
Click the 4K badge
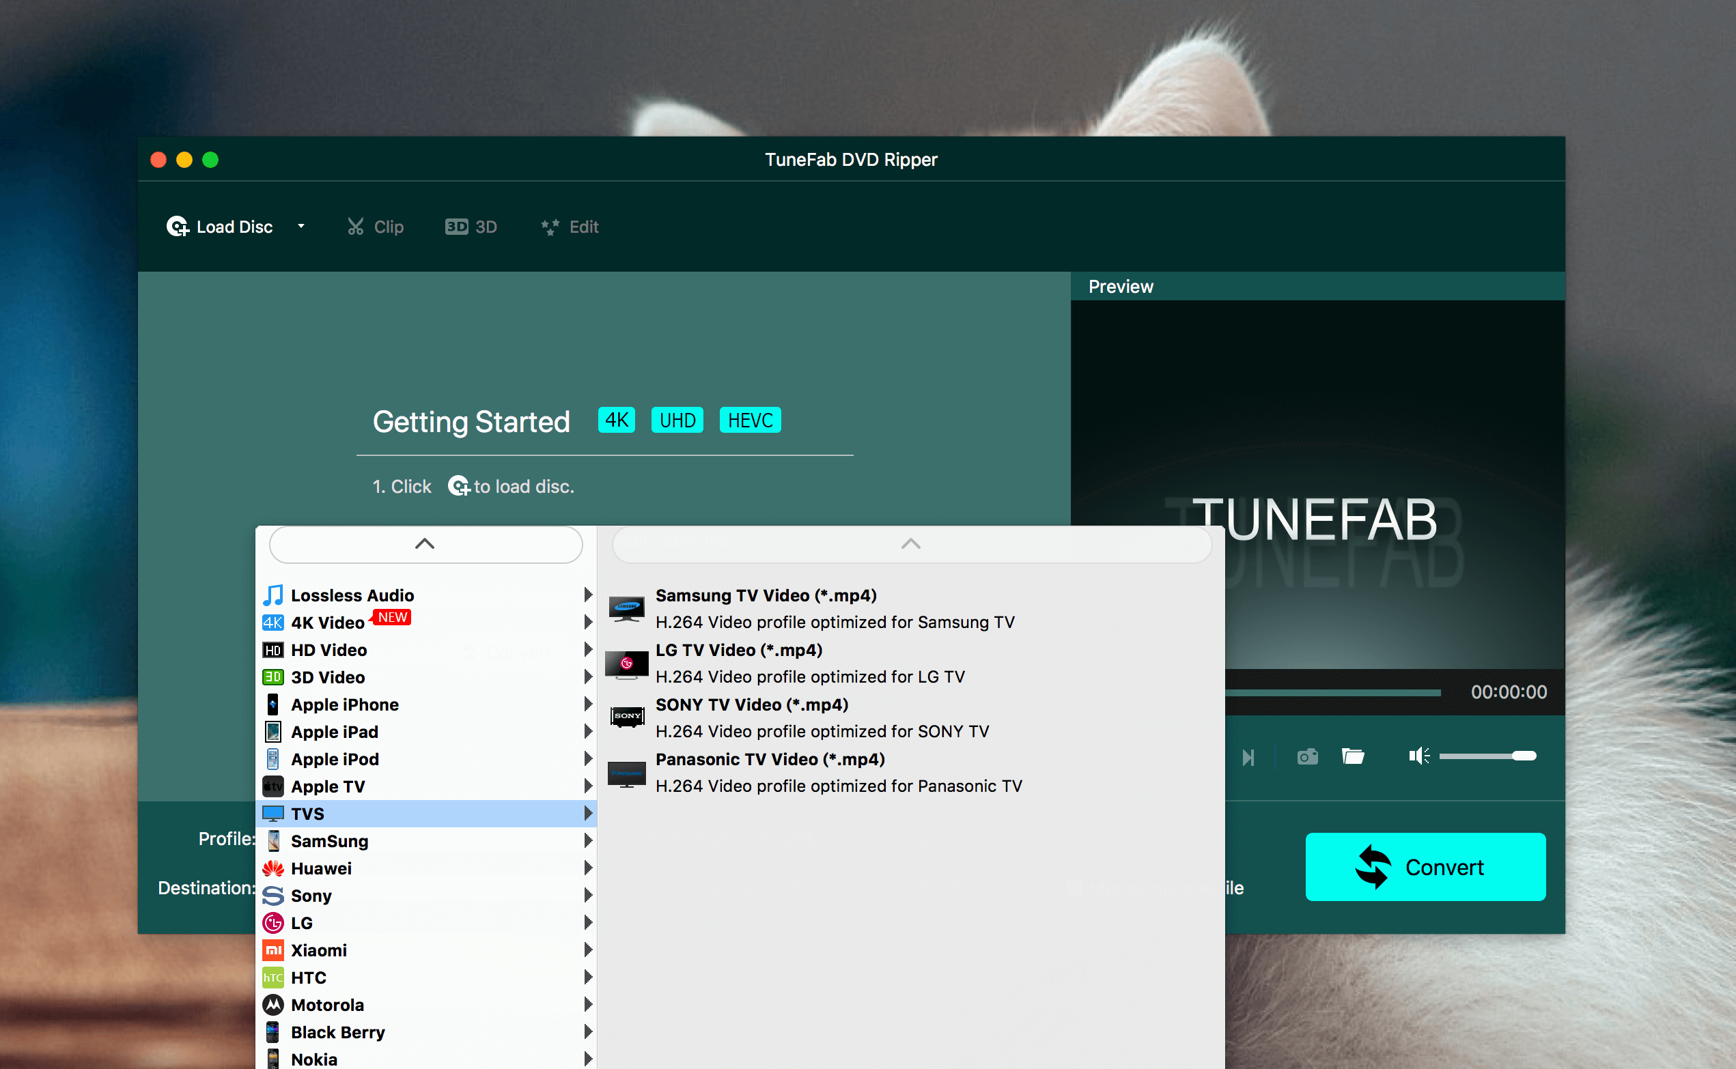tap(617, 420)
